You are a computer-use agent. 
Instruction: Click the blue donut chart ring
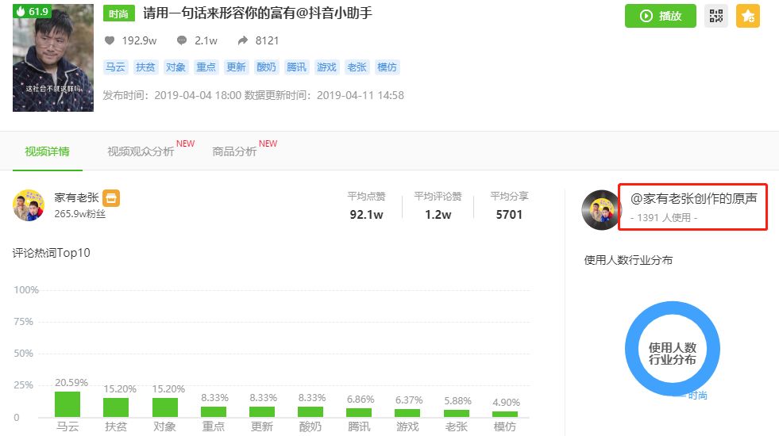[x=673, y=349]
